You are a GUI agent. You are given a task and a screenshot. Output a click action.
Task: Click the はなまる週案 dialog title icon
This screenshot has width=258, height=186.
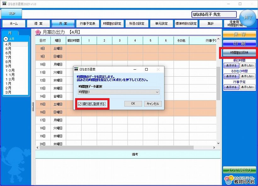76,69
